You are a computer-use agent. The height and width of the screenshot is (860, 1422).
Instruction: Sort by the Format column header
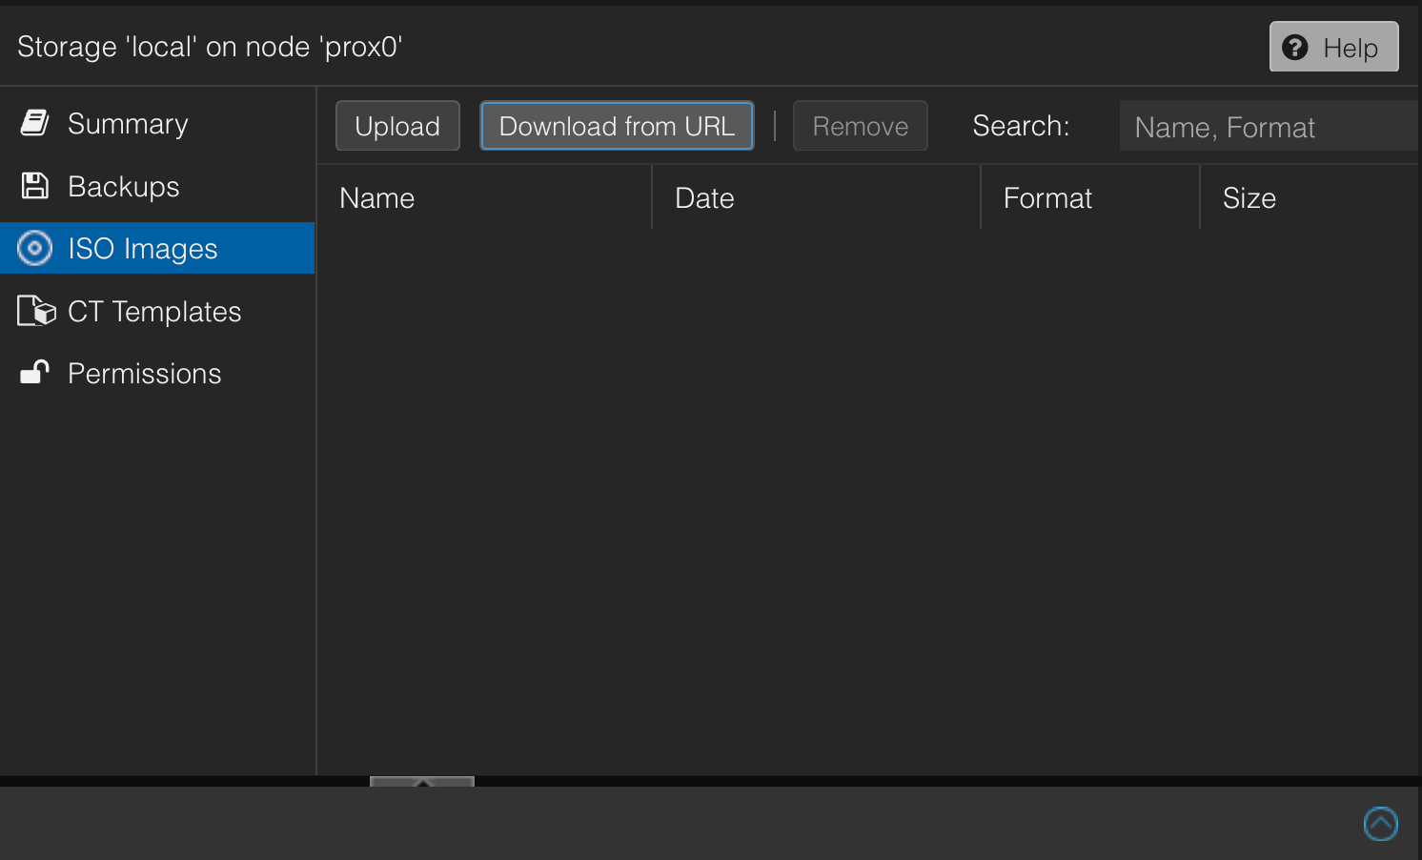[x=1047, y=198]
